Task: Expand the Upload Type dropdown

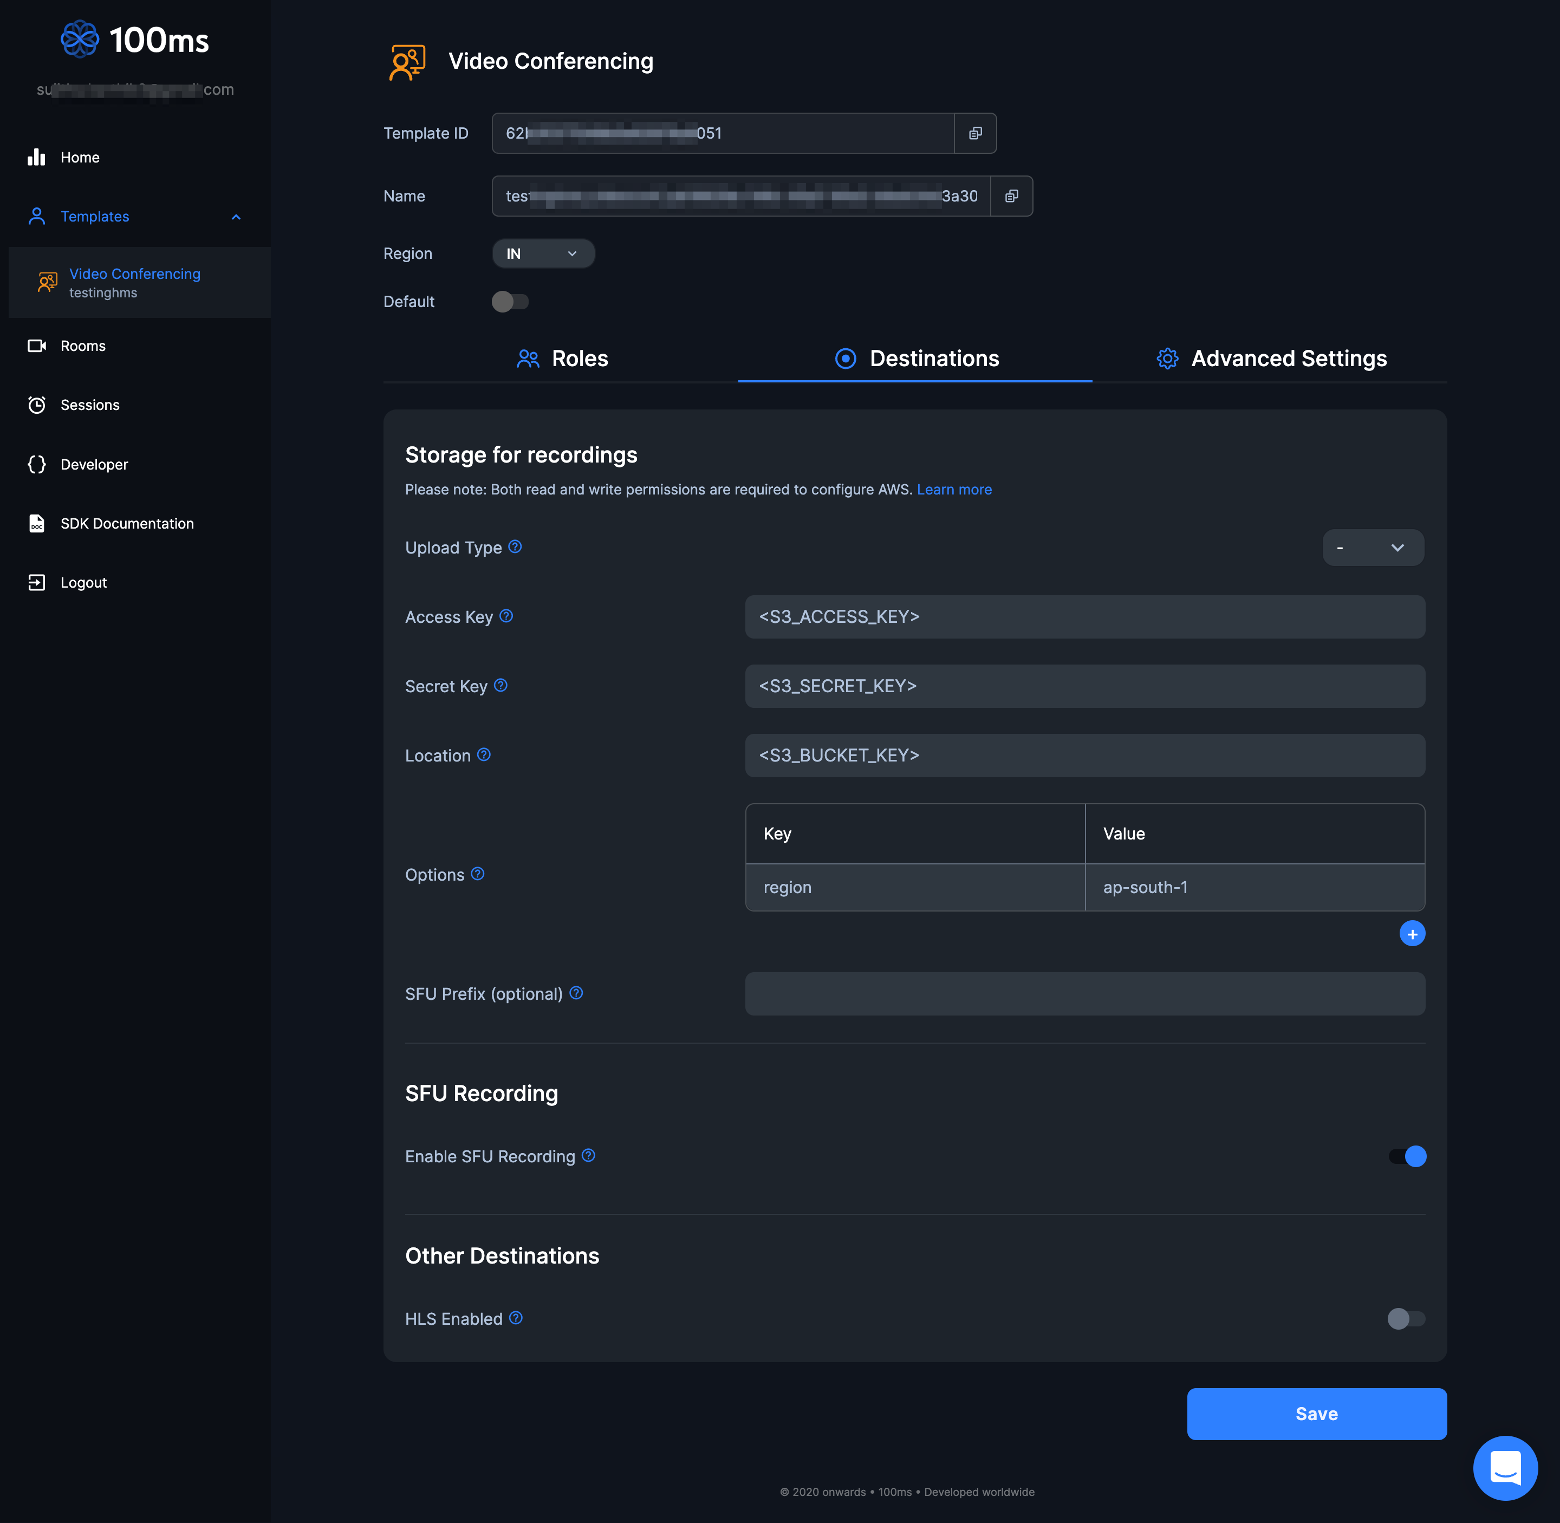Action: (1374, 546)
